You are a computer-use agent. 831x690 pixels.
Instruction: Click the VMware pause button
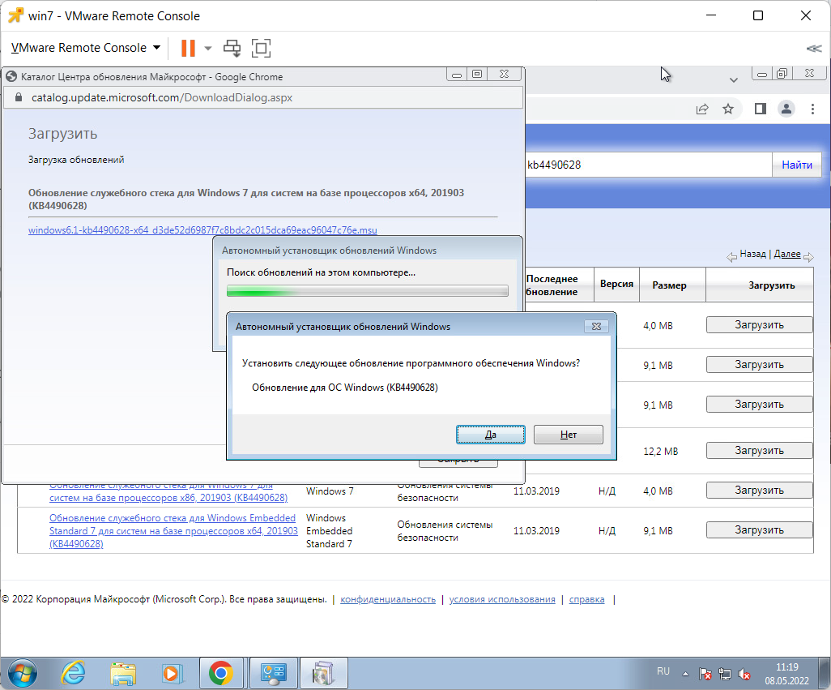188,48
